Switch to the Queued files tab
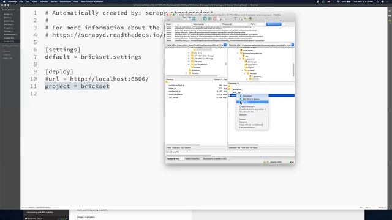This screenshot has height=220, width=392. point(173,159)
